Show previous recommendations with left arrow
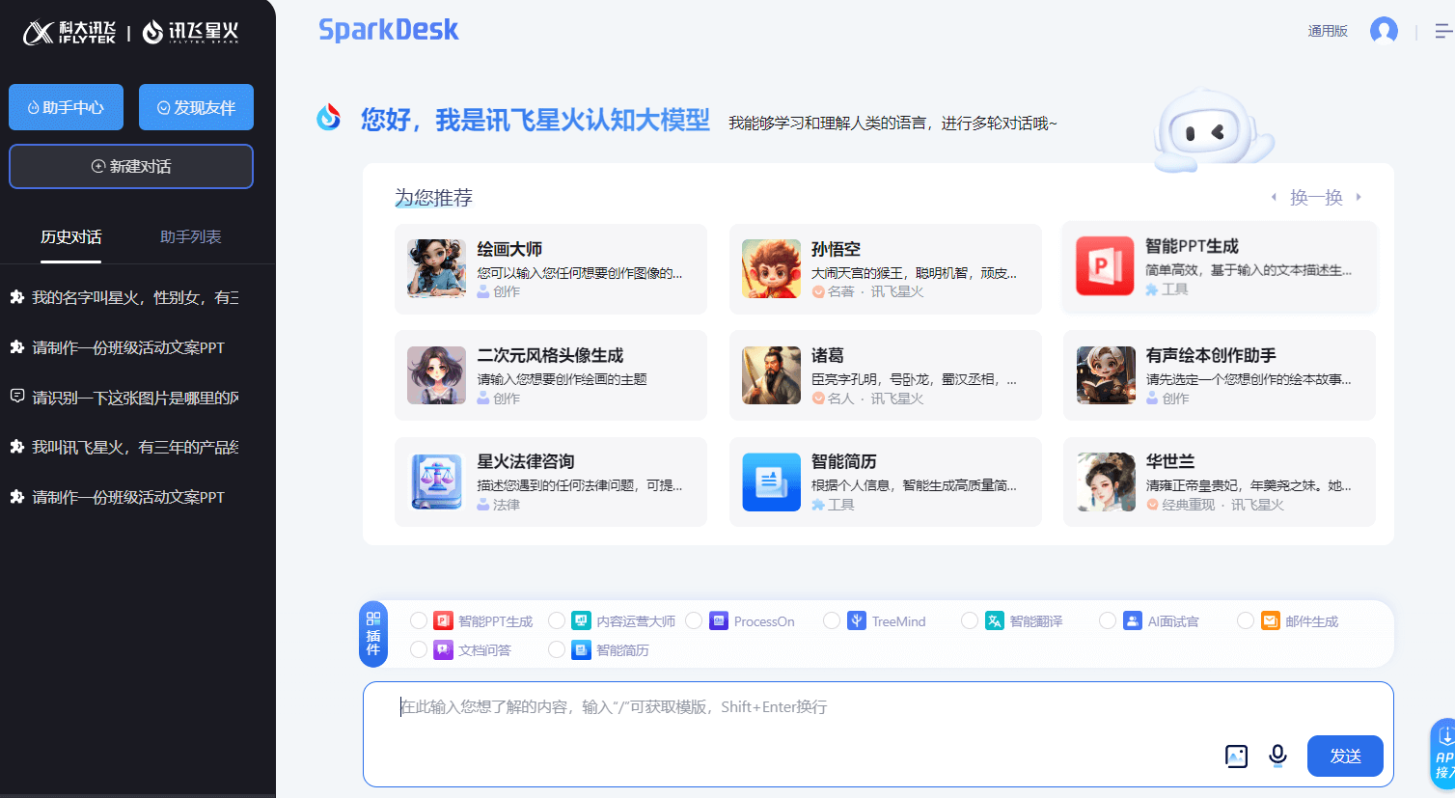The width and height of the screenshot is (1455, 798). [1274, 197]
